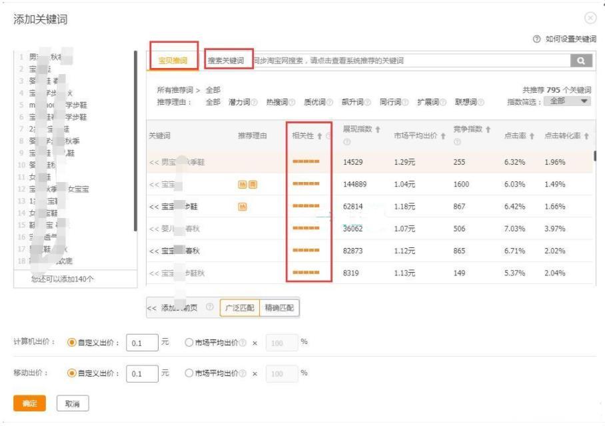
Task: Select 自定义出价 for 计算机出价
Action: tap(72, 343)
